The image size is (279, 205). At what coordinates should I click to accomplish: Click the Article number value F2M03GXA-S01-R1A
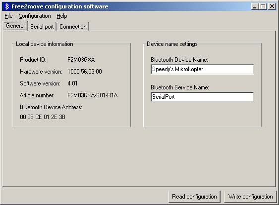[92, 95]
